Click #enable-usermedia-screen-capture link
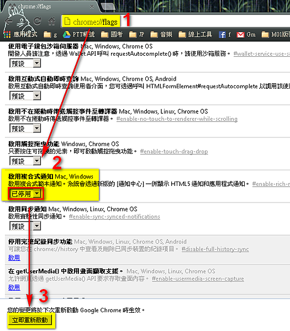The width and height of the screenshot is (290, 331). click(x=198, y=279)
